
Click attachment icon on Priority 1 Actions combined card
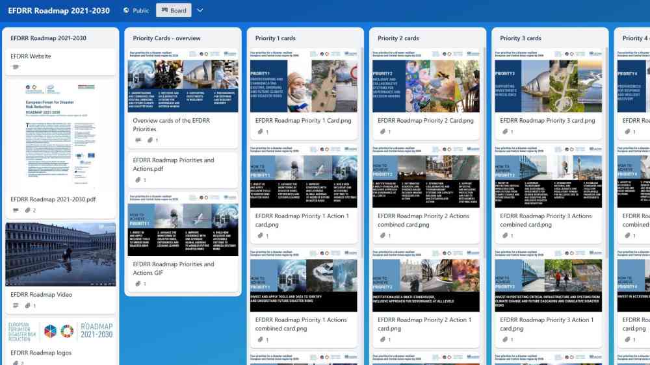coord(261,340)
